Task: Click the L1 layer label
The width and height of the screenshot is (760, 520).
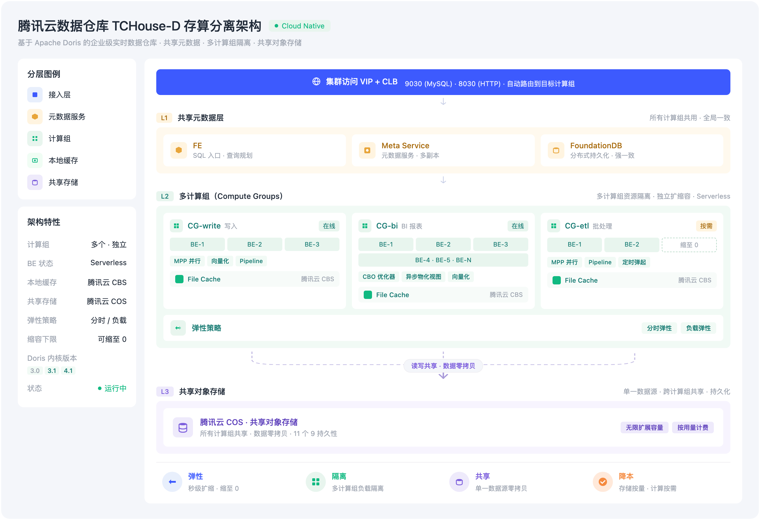Action: (x=164, y=118)
